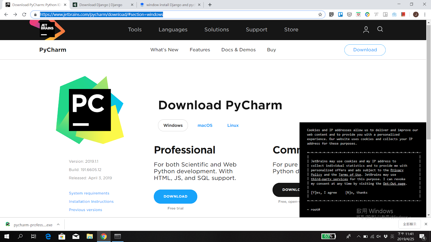Open the command prompt taskbar icon
Viewport: 431px width, 242px height.
click(118, 236)
